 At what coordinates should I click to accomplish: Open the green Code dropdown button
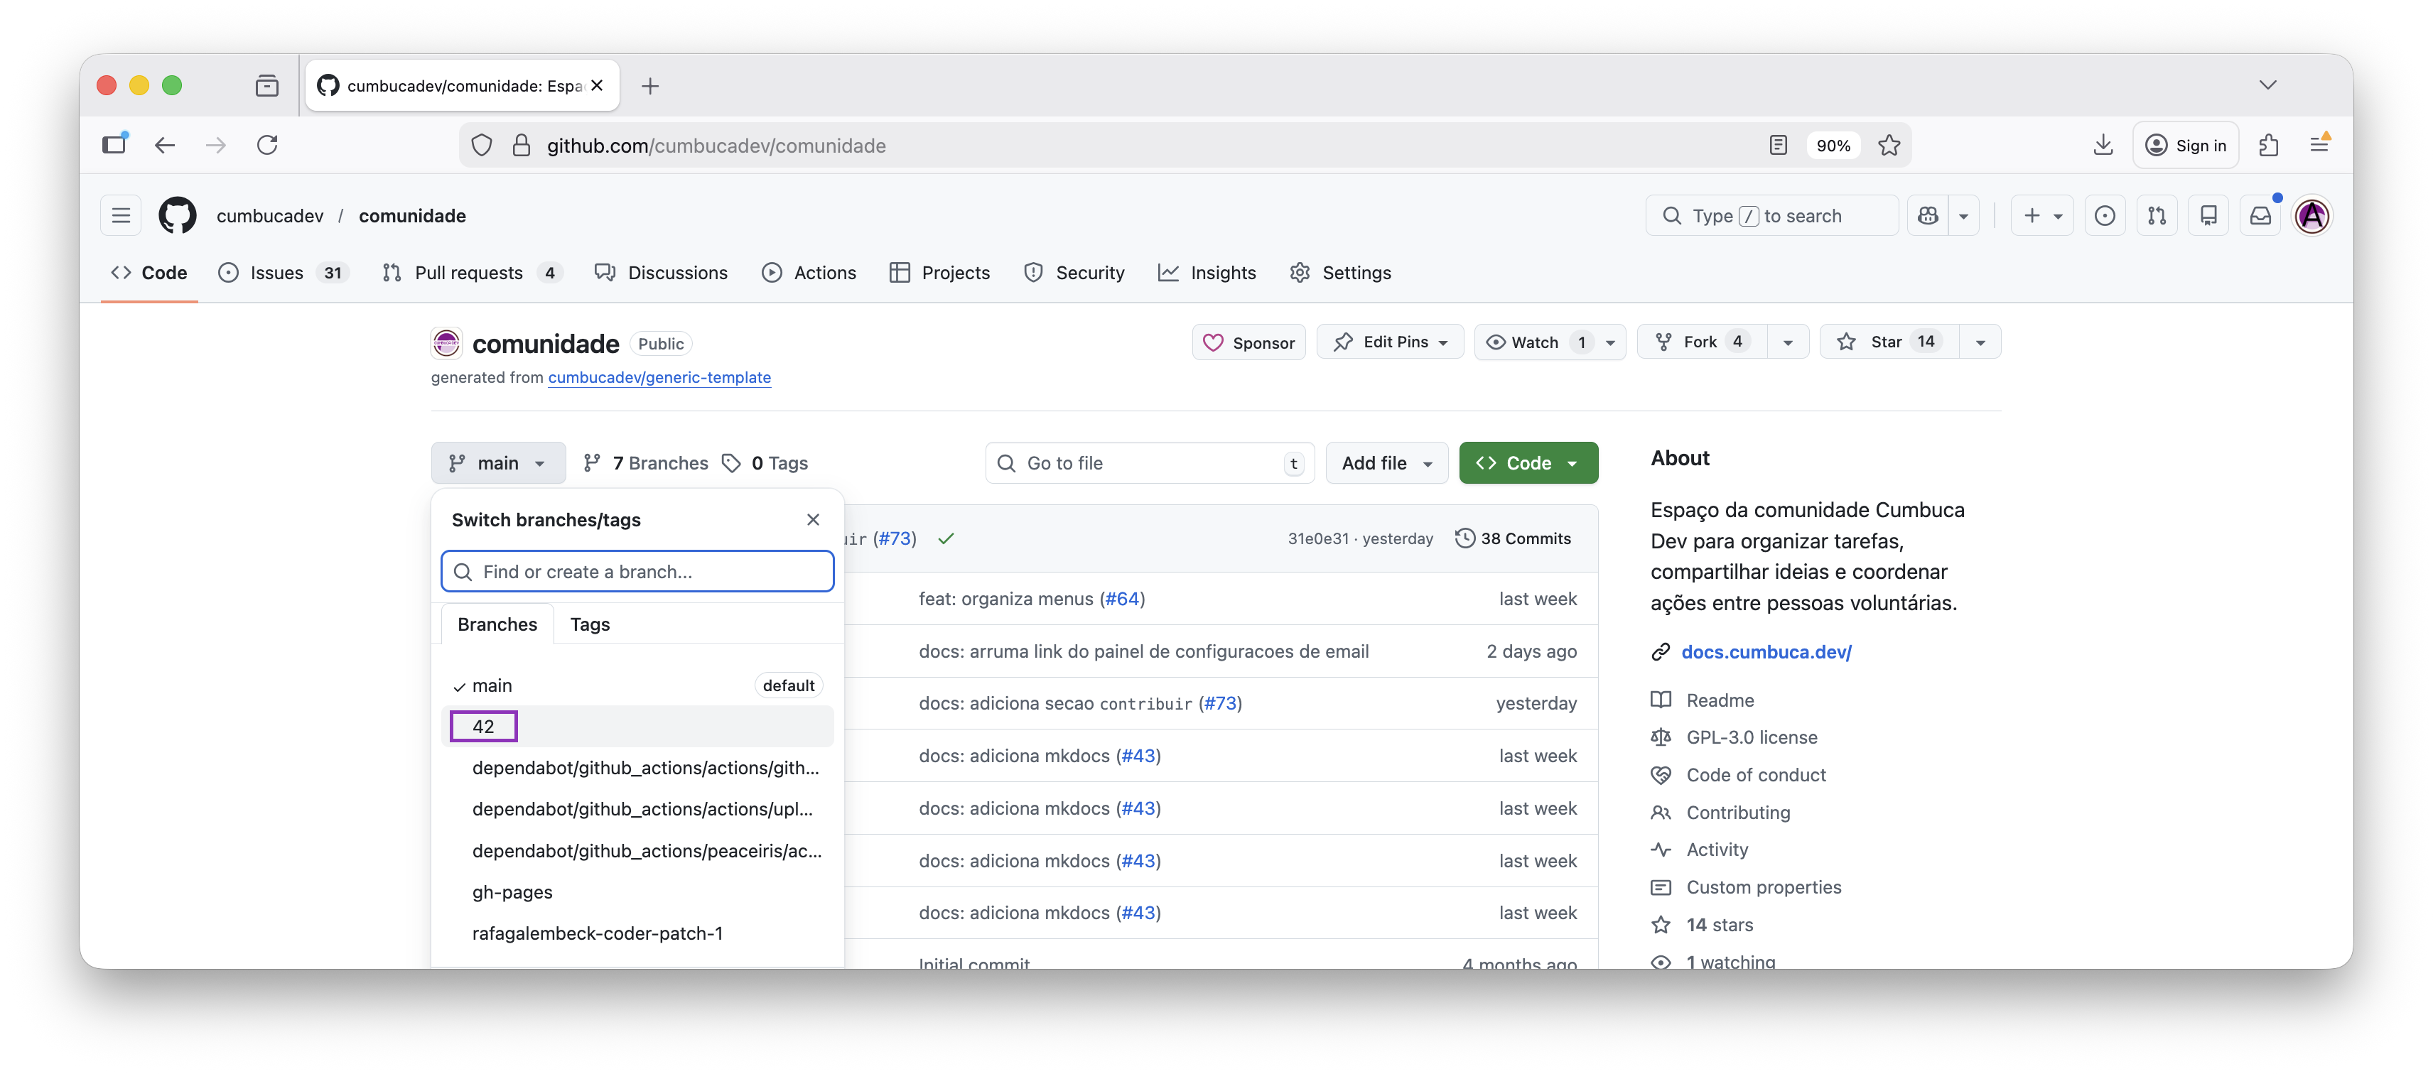1528,463
